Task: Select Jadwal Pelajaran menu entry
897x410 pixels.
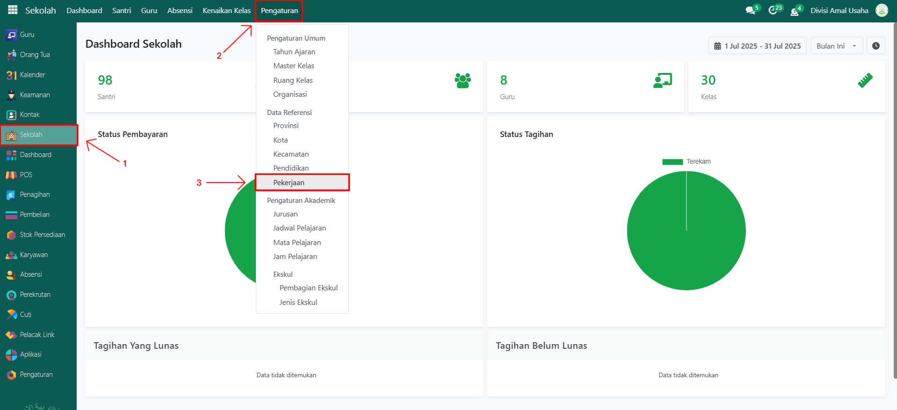Action: [x=299, y=228]
